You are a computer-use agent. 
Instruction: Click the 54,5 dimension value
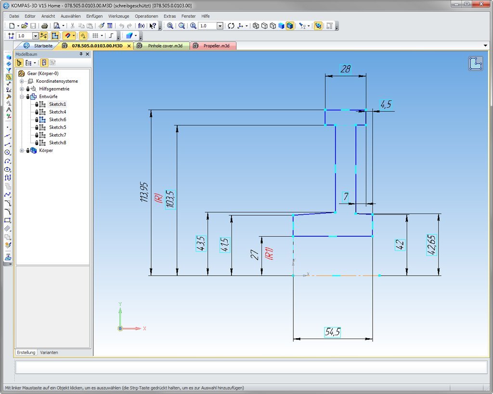(333, 332)
